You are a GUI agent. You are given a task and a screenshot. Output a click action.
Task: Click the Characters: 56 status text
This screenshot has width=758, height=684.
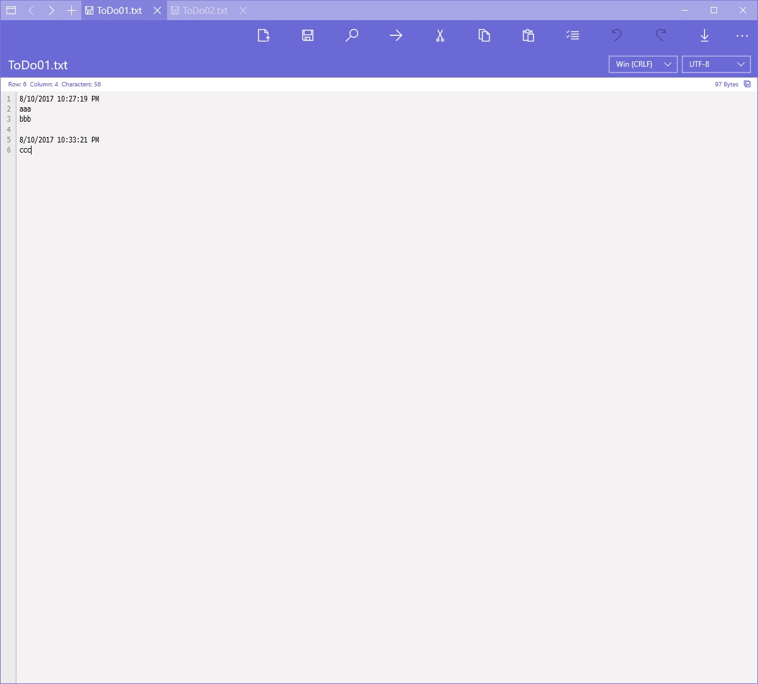click(x=81, y=84)
